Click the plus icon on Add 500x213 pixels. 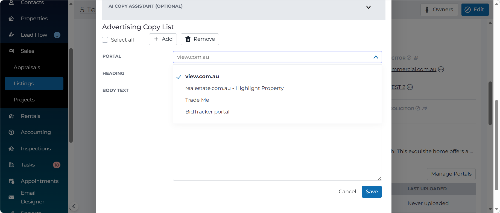[156, 39]
